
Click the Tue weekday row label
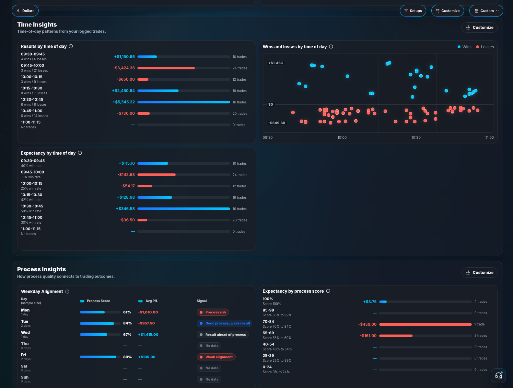click(x=25, y=322)
